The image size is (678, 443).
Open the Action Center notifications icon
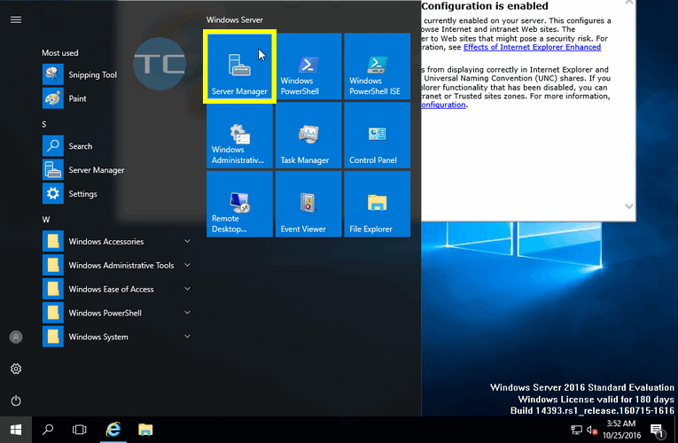coord(658,430)
